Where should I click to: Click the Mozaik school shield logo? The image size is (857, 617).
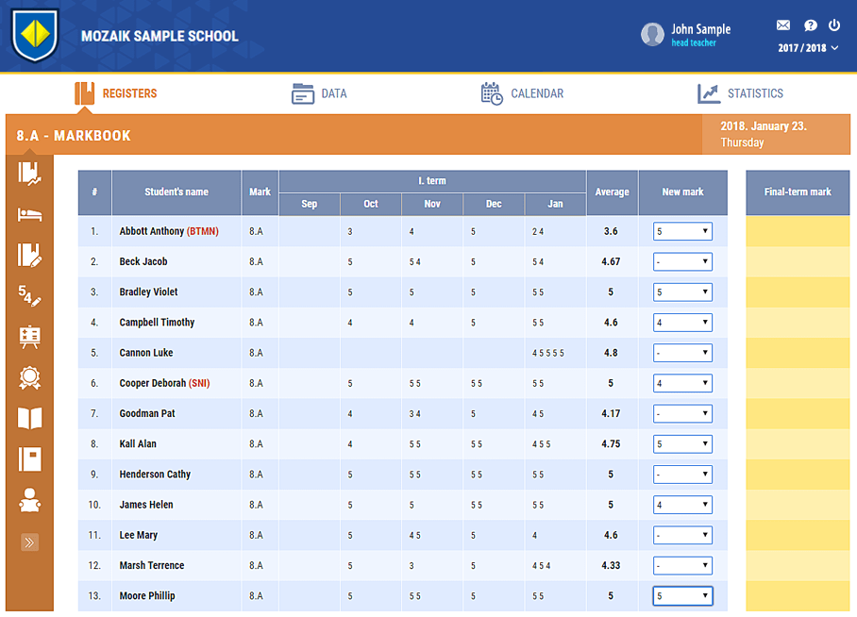coord(36,36)
